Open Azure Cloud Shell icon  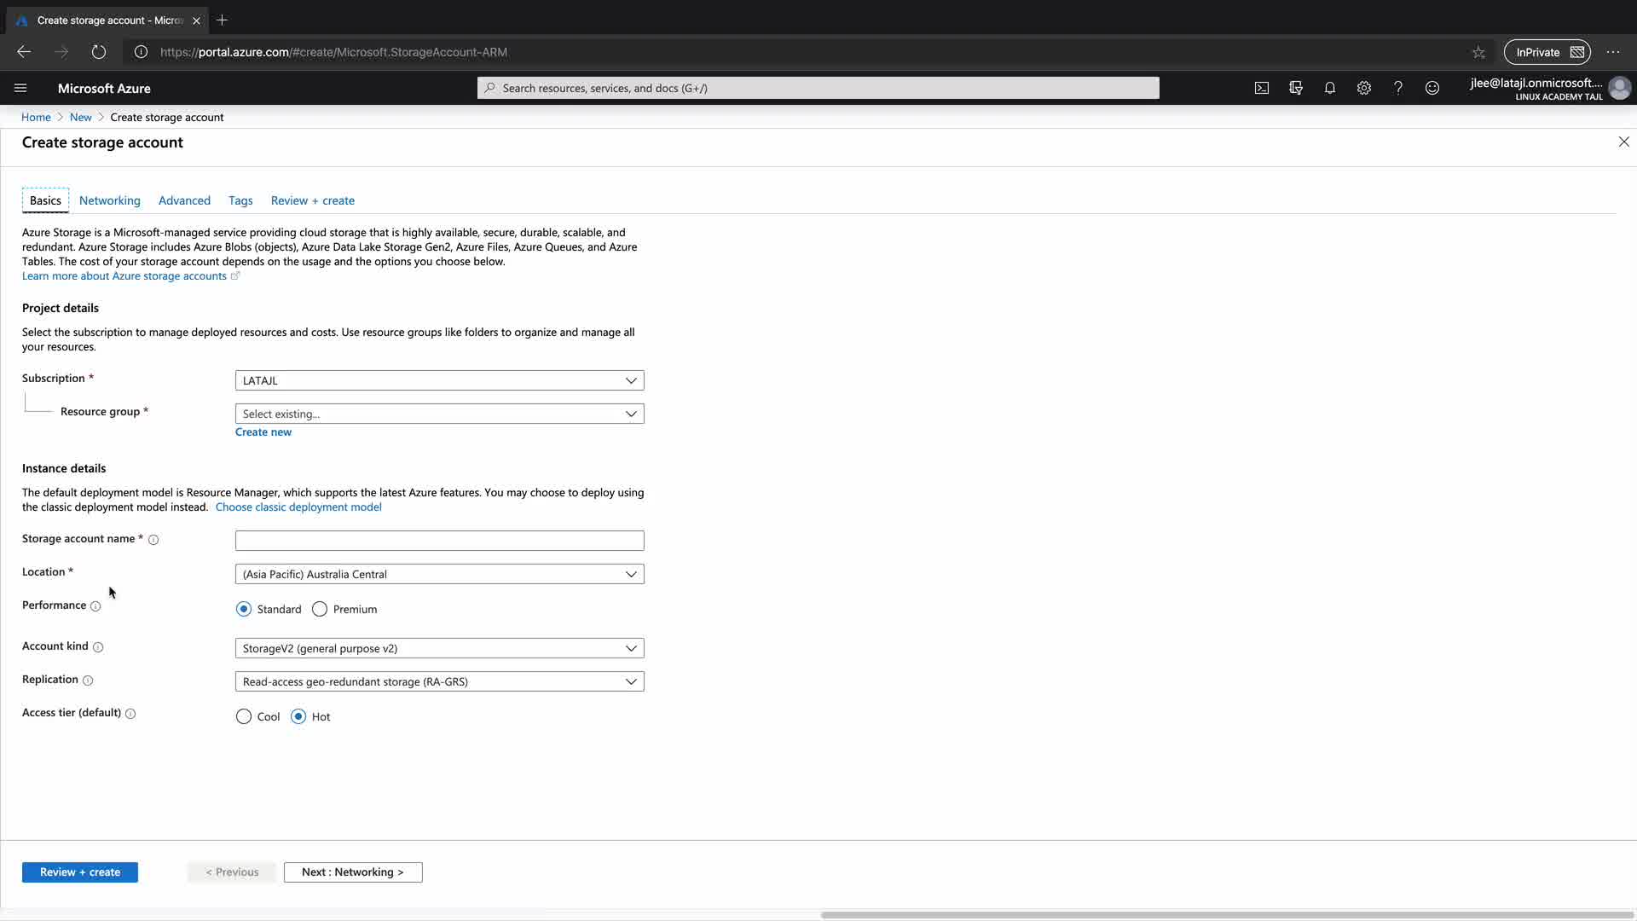[x=1261, y=88]
